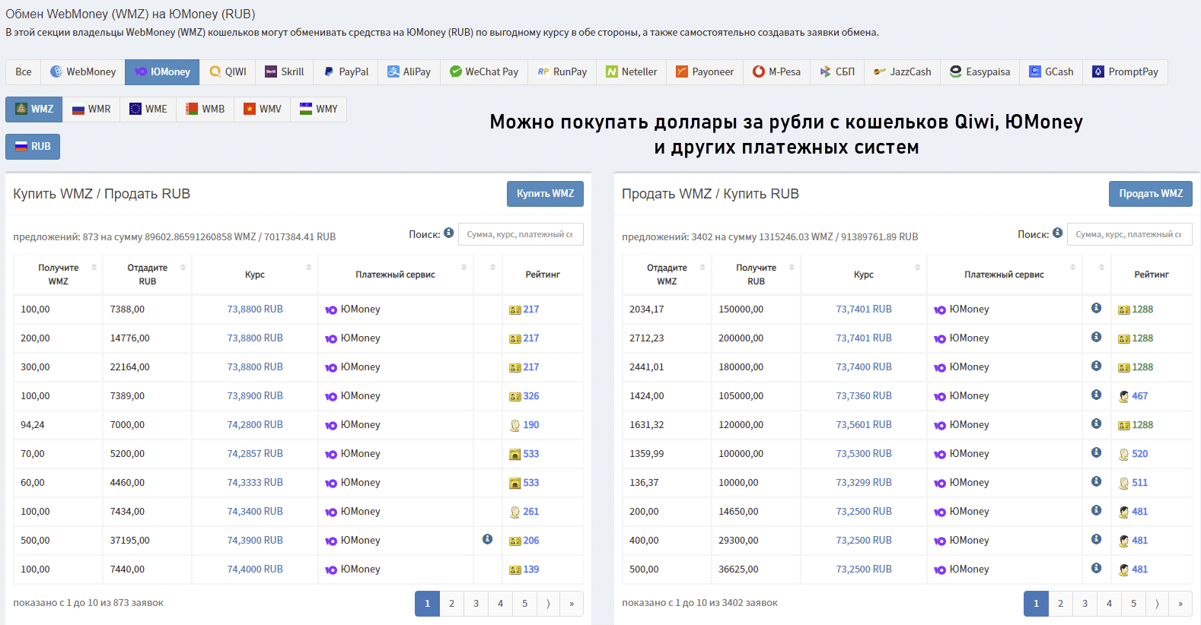Click the rating badge 326 icon
Screen dimensions: 1201x625
coord(515,396)
